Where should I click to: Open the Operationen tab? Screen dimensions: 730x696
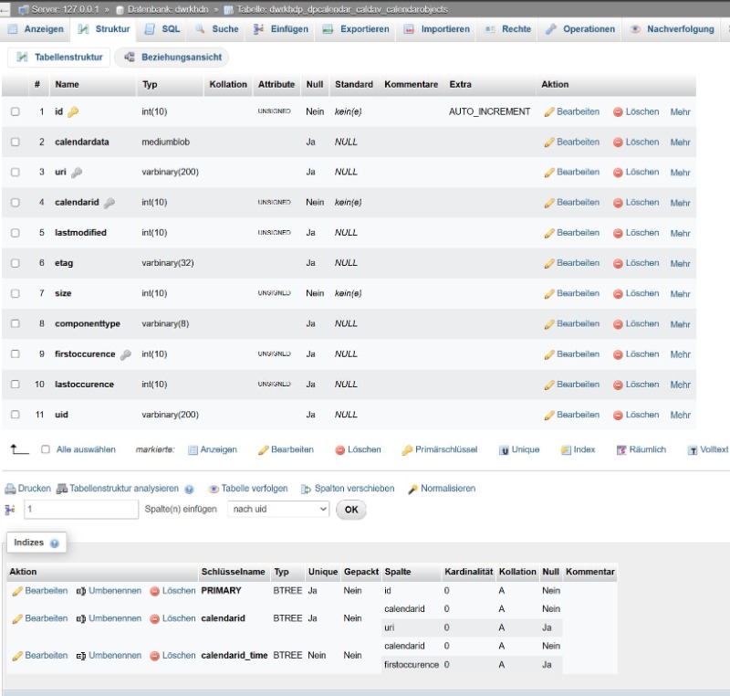pyautogui.click(x=580, y=29)
